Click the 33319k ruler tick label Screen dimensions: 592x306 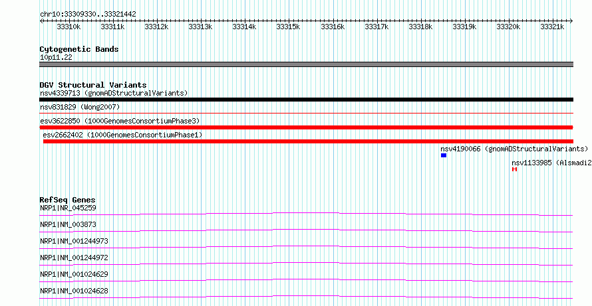click(464, 27)
